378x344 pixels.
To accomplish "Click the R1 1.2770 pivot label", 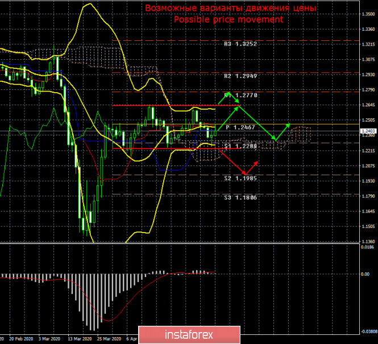I will click(241, 95).
